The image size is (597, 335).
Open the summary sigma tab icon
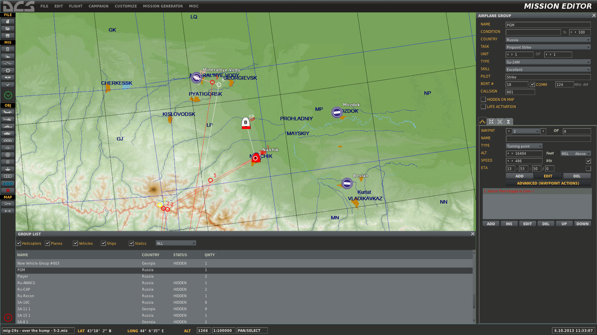(508, 122)
